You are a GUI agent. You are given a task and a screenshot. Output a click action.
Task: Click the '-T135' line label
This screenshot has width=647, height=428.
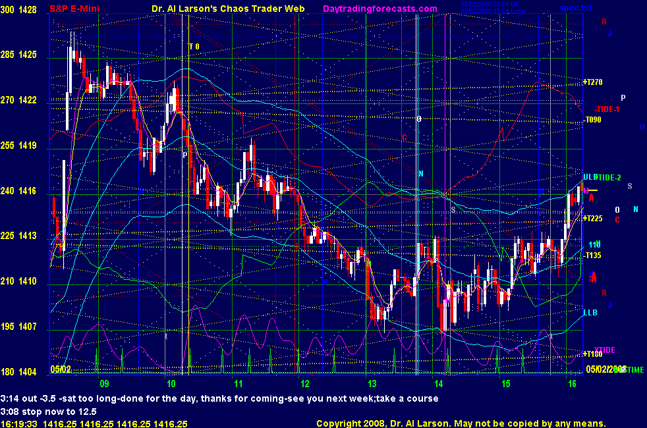pyautogui.click(x=592, y=255)
